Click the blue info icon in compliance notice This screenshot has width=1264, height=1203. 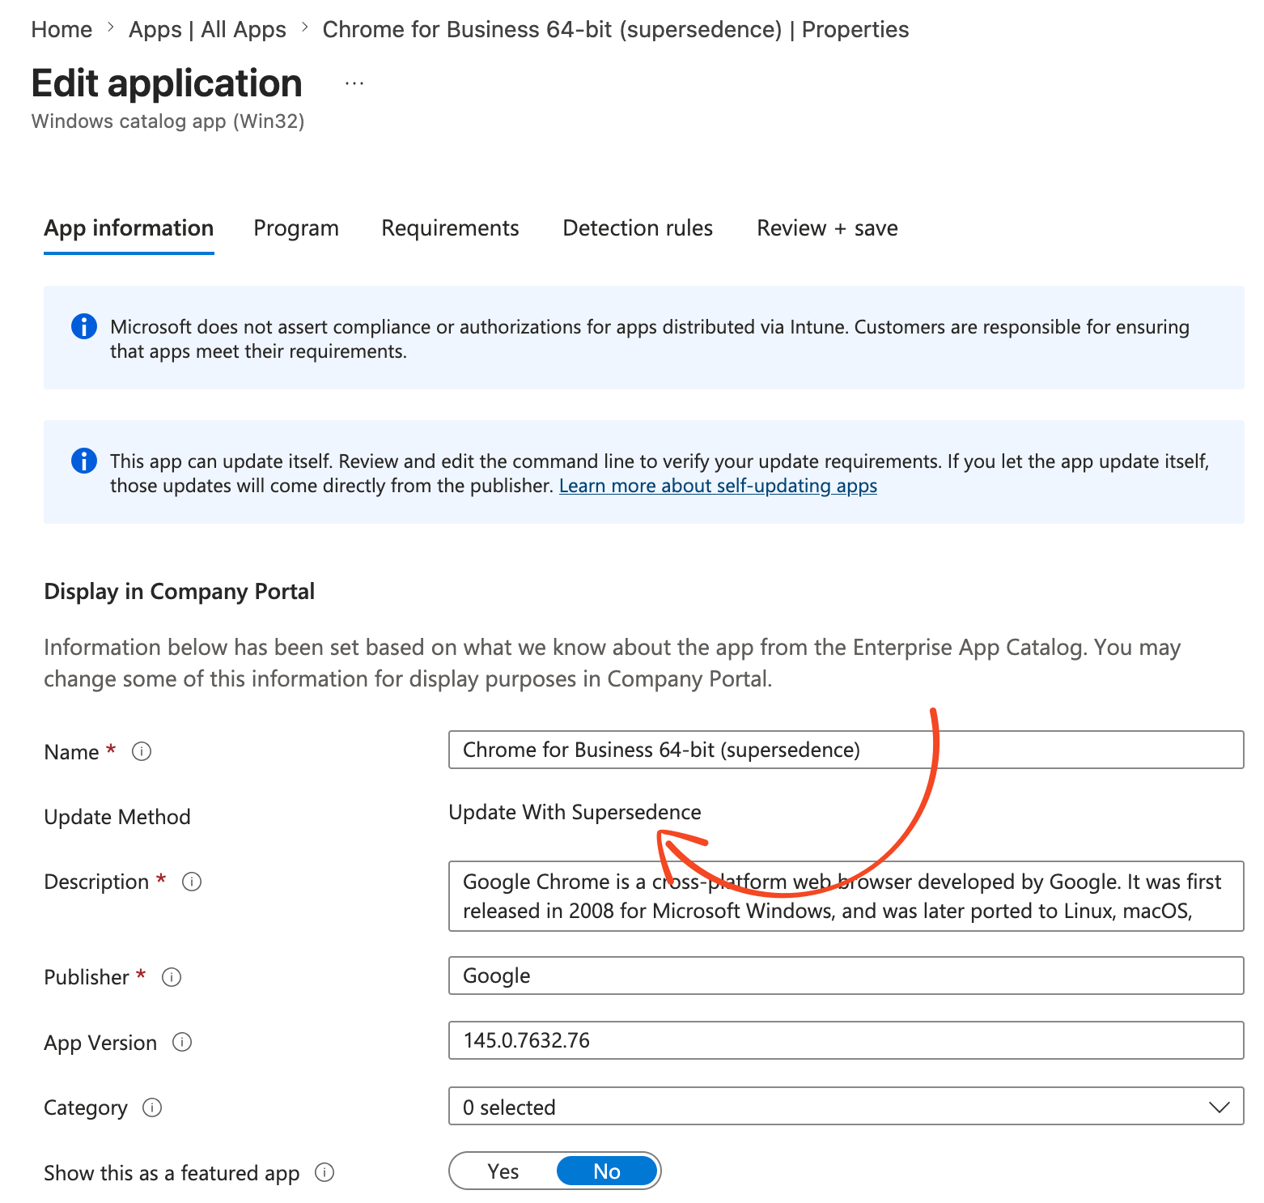coord(84,326)
